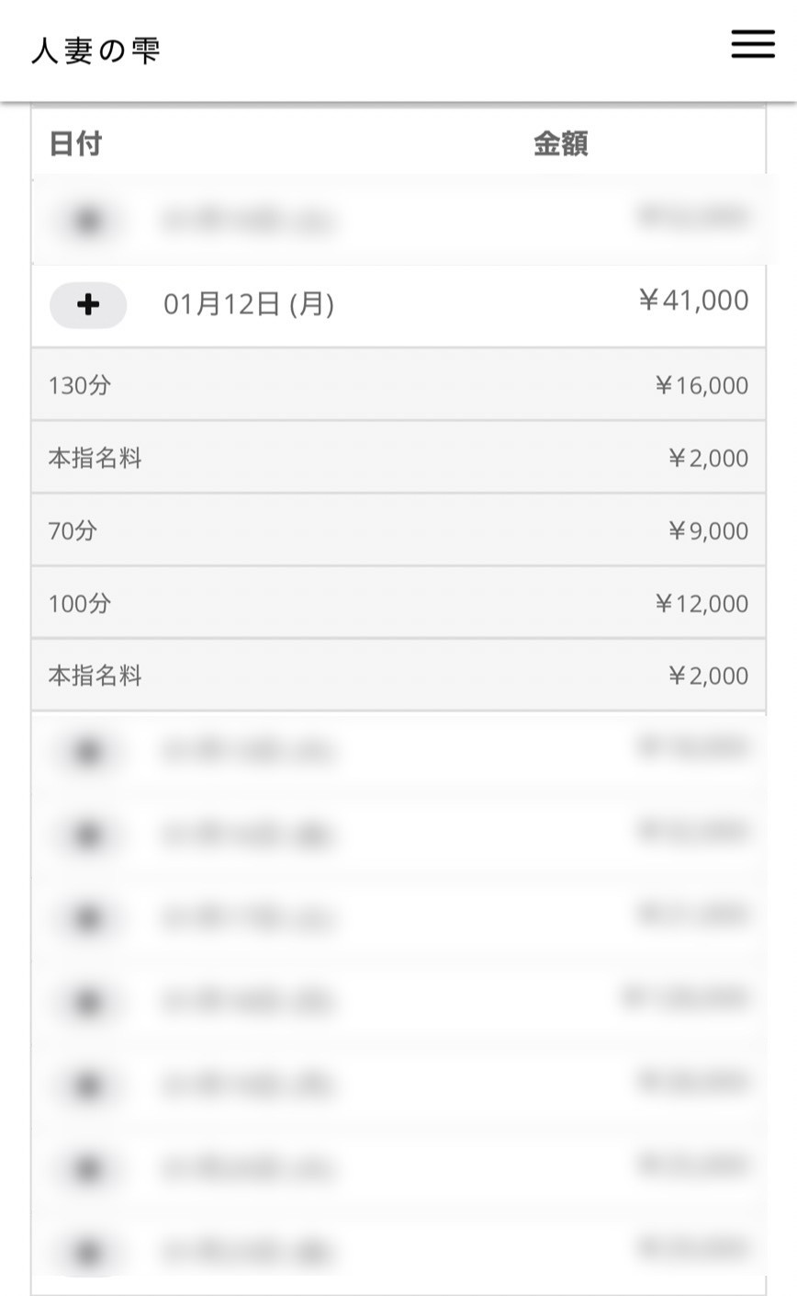Click the 人妻の雫 site title
The width and height of the screenshot is (797, 1296).
pos(96,51)
